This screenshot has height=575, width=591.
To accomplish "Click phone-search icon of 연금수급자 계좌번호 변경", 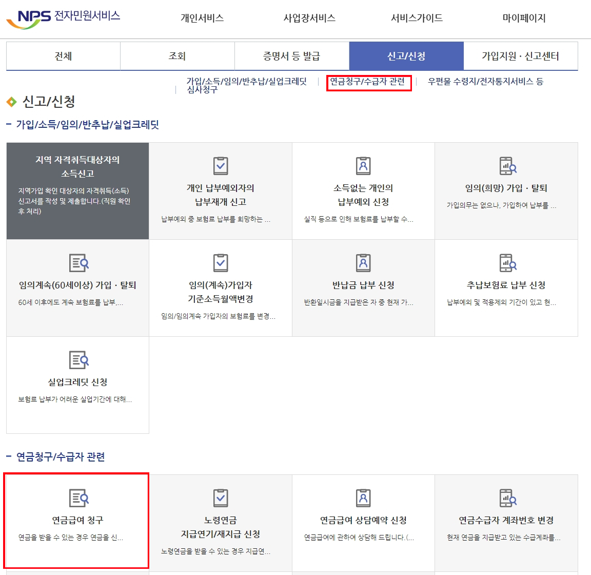I will point(508,498).
